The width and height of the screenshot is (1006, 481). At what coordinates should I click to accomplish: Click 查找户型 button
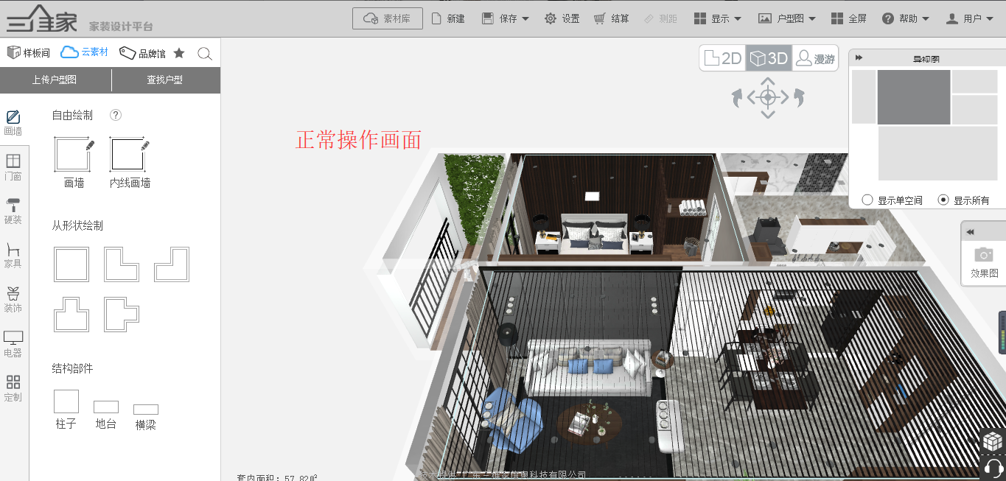pos(165,80)
